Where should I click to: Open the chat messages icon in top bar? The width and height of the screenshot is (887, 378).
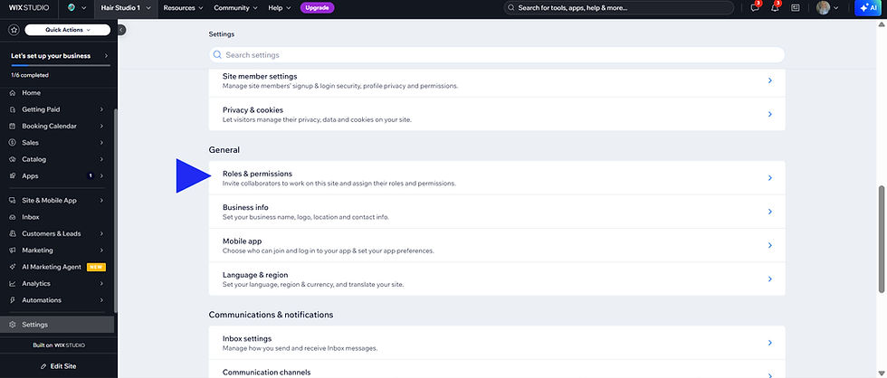[754, 8]
